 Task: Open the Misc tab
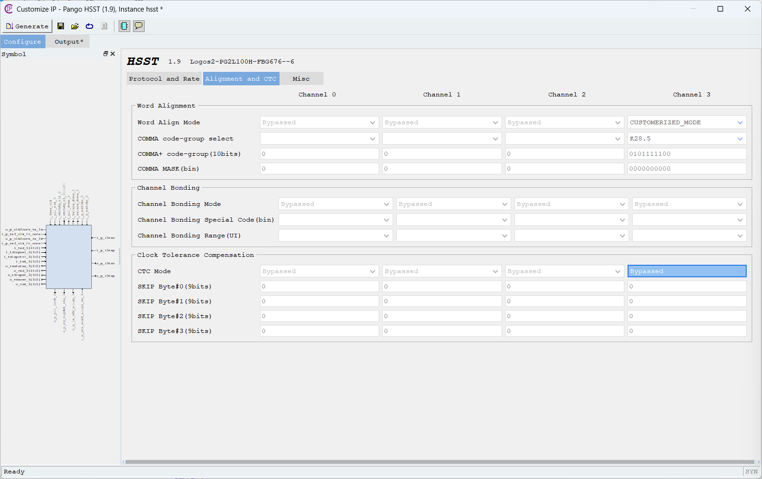point(301,79)
